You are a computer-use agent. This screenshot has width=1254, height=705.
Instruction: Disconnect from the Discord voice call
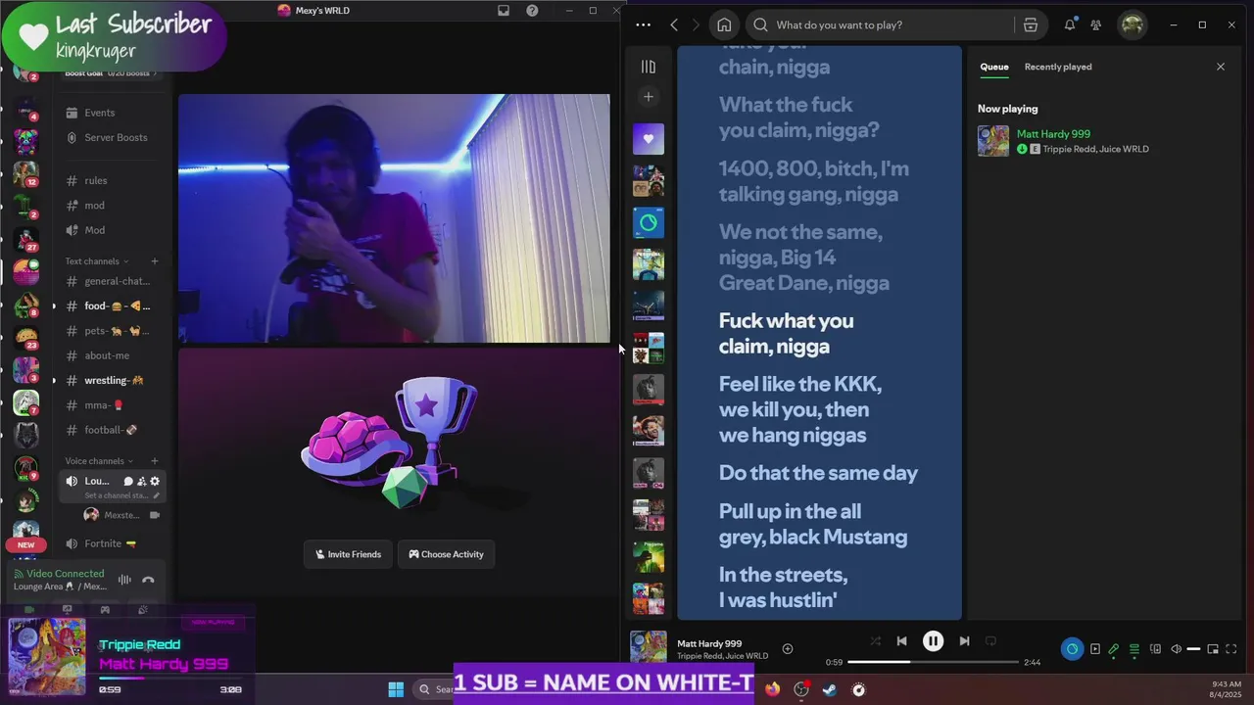(148, 580)
